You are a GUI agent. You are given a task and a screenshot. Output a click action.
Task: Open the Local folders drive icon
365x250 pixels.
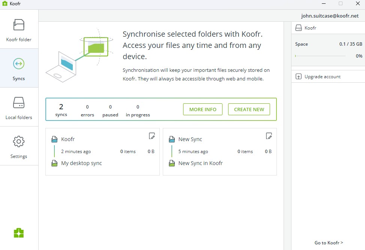point(19,103)
